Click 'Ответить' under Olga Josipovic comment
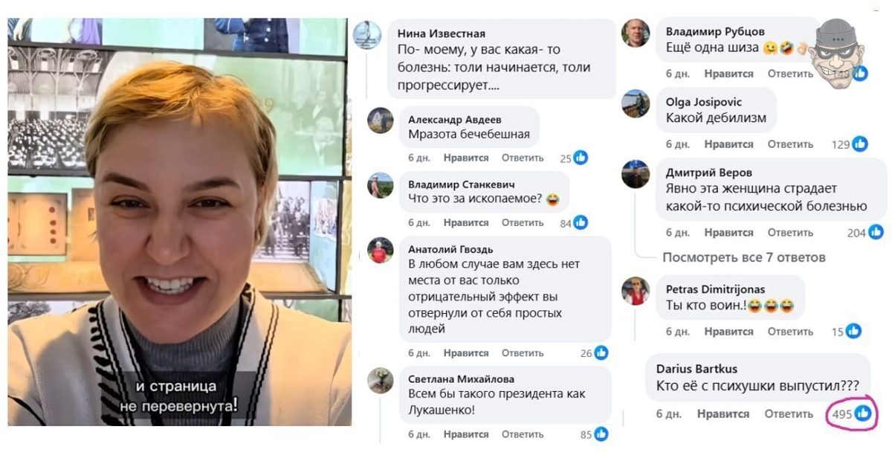 [790, 144]
